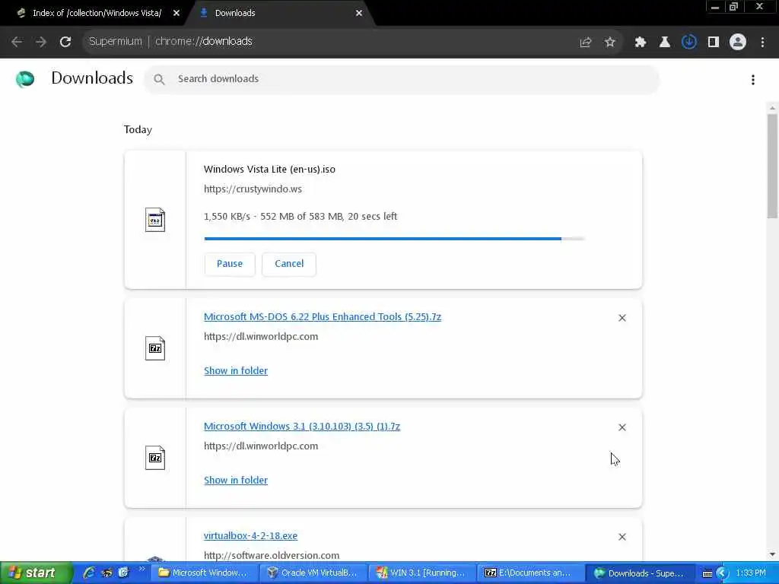Switch to E:\Documents 7-Zip taskbar button
Screen dimensions: 779x584
530,573
